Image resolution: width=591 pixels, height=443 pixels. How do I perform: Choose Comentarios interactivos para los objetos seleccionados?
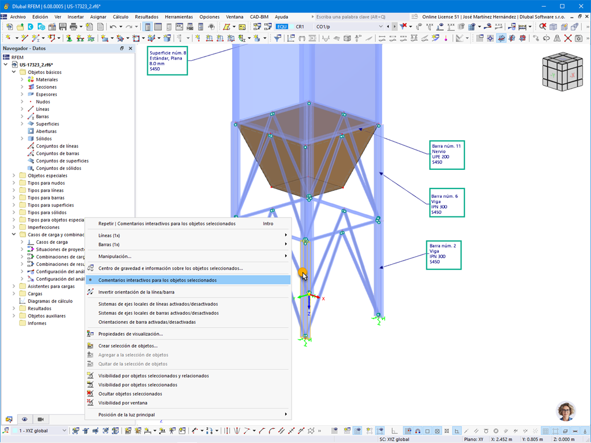[188, 280]
